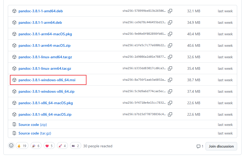
Task: Click the sha256:8a756f1aab3a6032a hash text
Action: [x=144, y=80]
